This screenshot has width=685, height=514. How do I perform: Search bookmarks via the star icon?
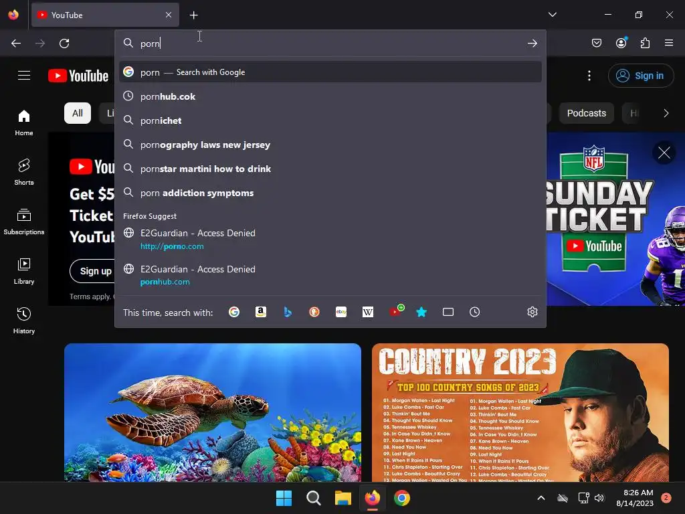coord(421,312)
